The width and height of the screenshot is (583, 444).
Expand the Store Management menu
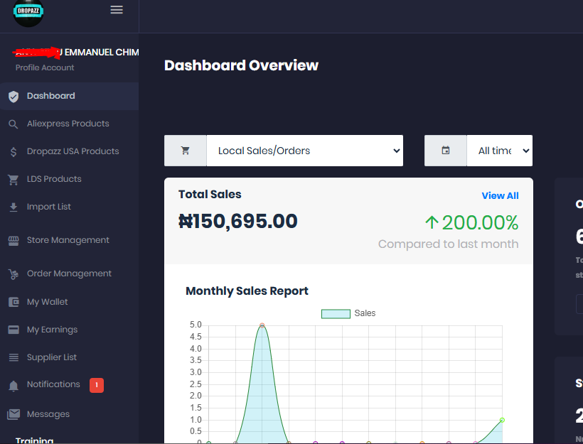[x=68, y=240]
